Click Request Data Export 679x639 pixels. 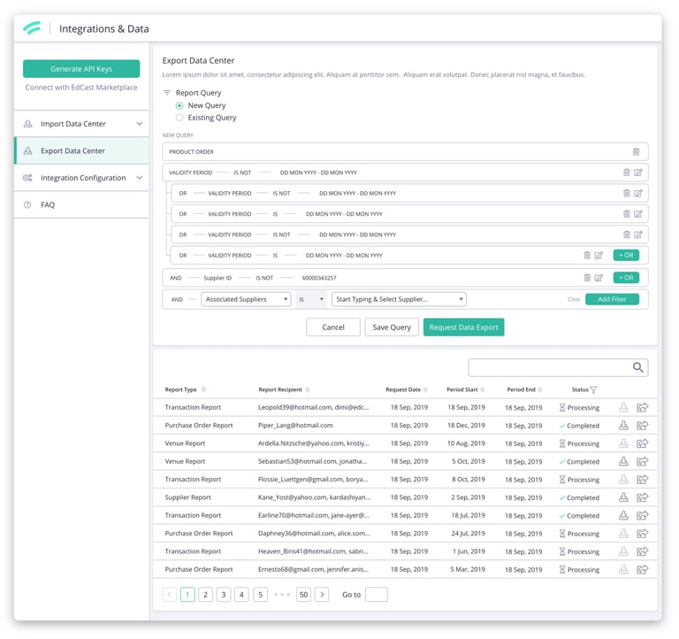click(464, 327)
